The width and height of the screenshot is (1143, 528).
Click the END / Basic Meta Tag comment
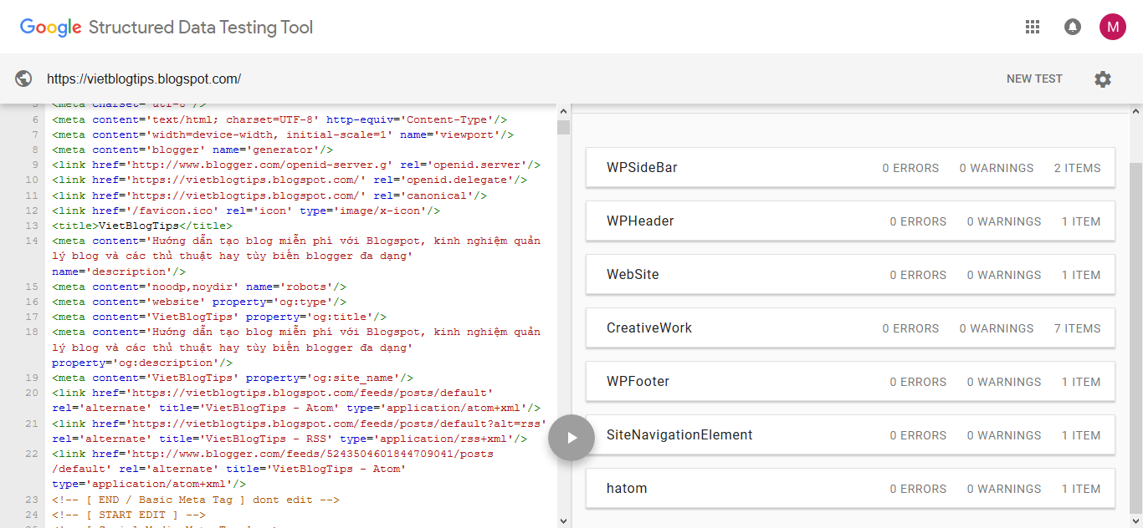[196, 500]
